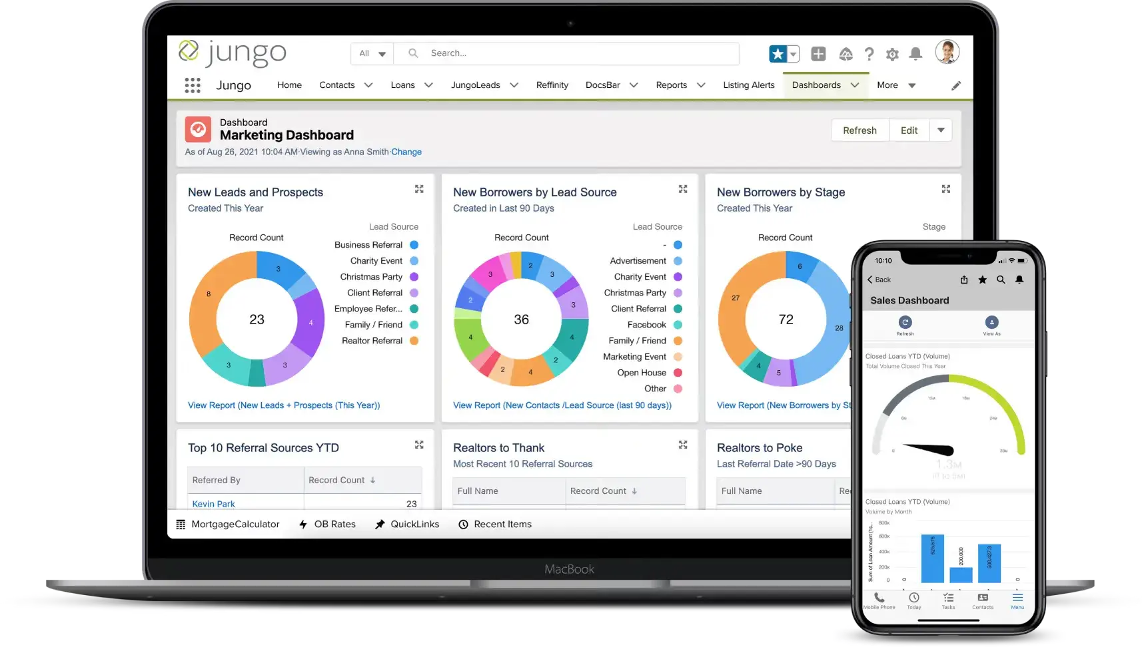Tap the Refresh icon on phone dashboard
The width and height of the screenshot is (1142, 647).
pyautogui.click(x=905, y=323)
